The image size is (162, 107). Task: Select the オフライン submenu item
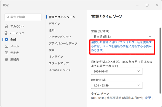click(x=56, y=57)
